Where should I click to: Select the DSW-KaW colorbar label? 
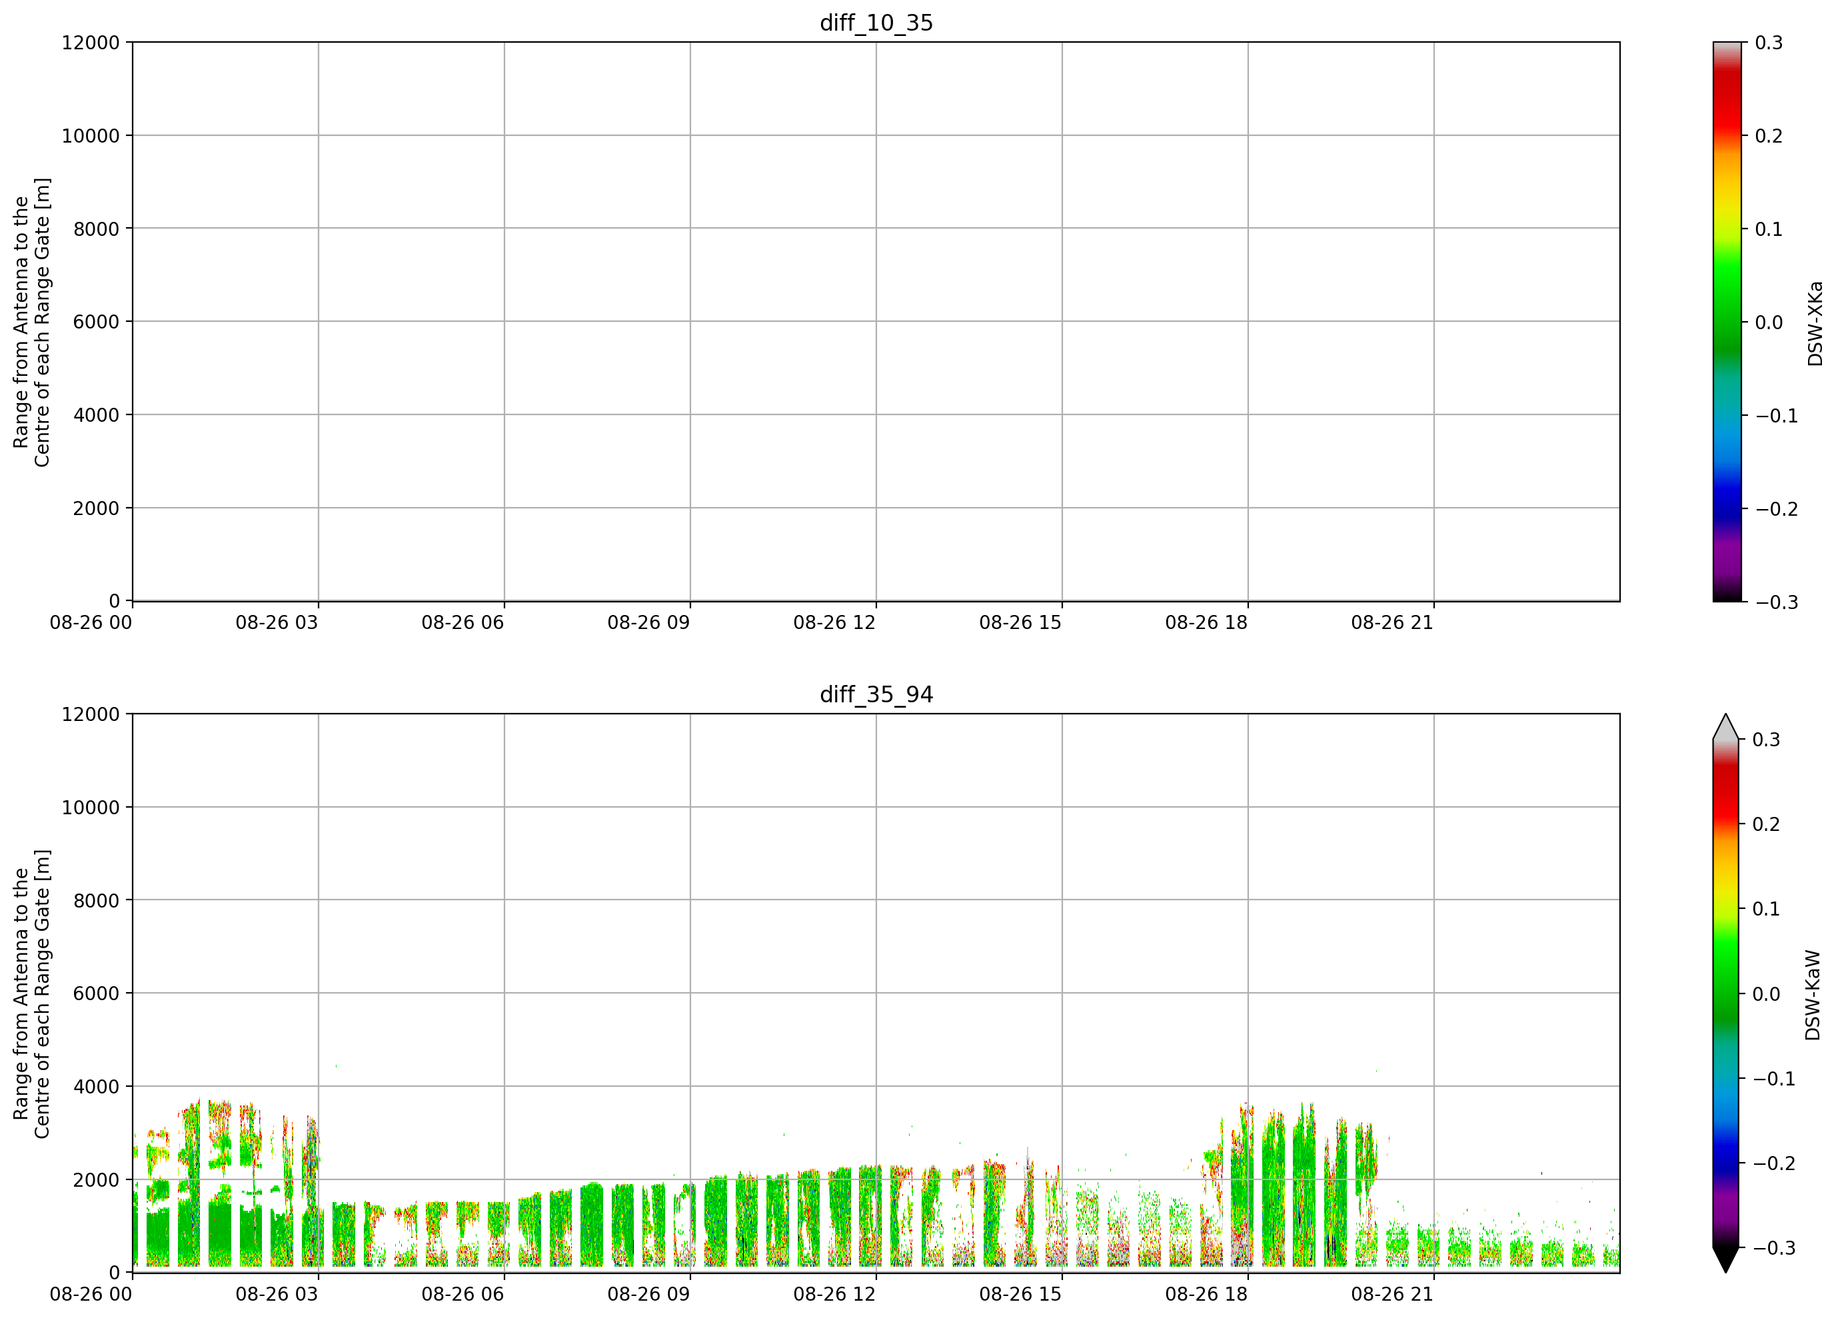1813,995
